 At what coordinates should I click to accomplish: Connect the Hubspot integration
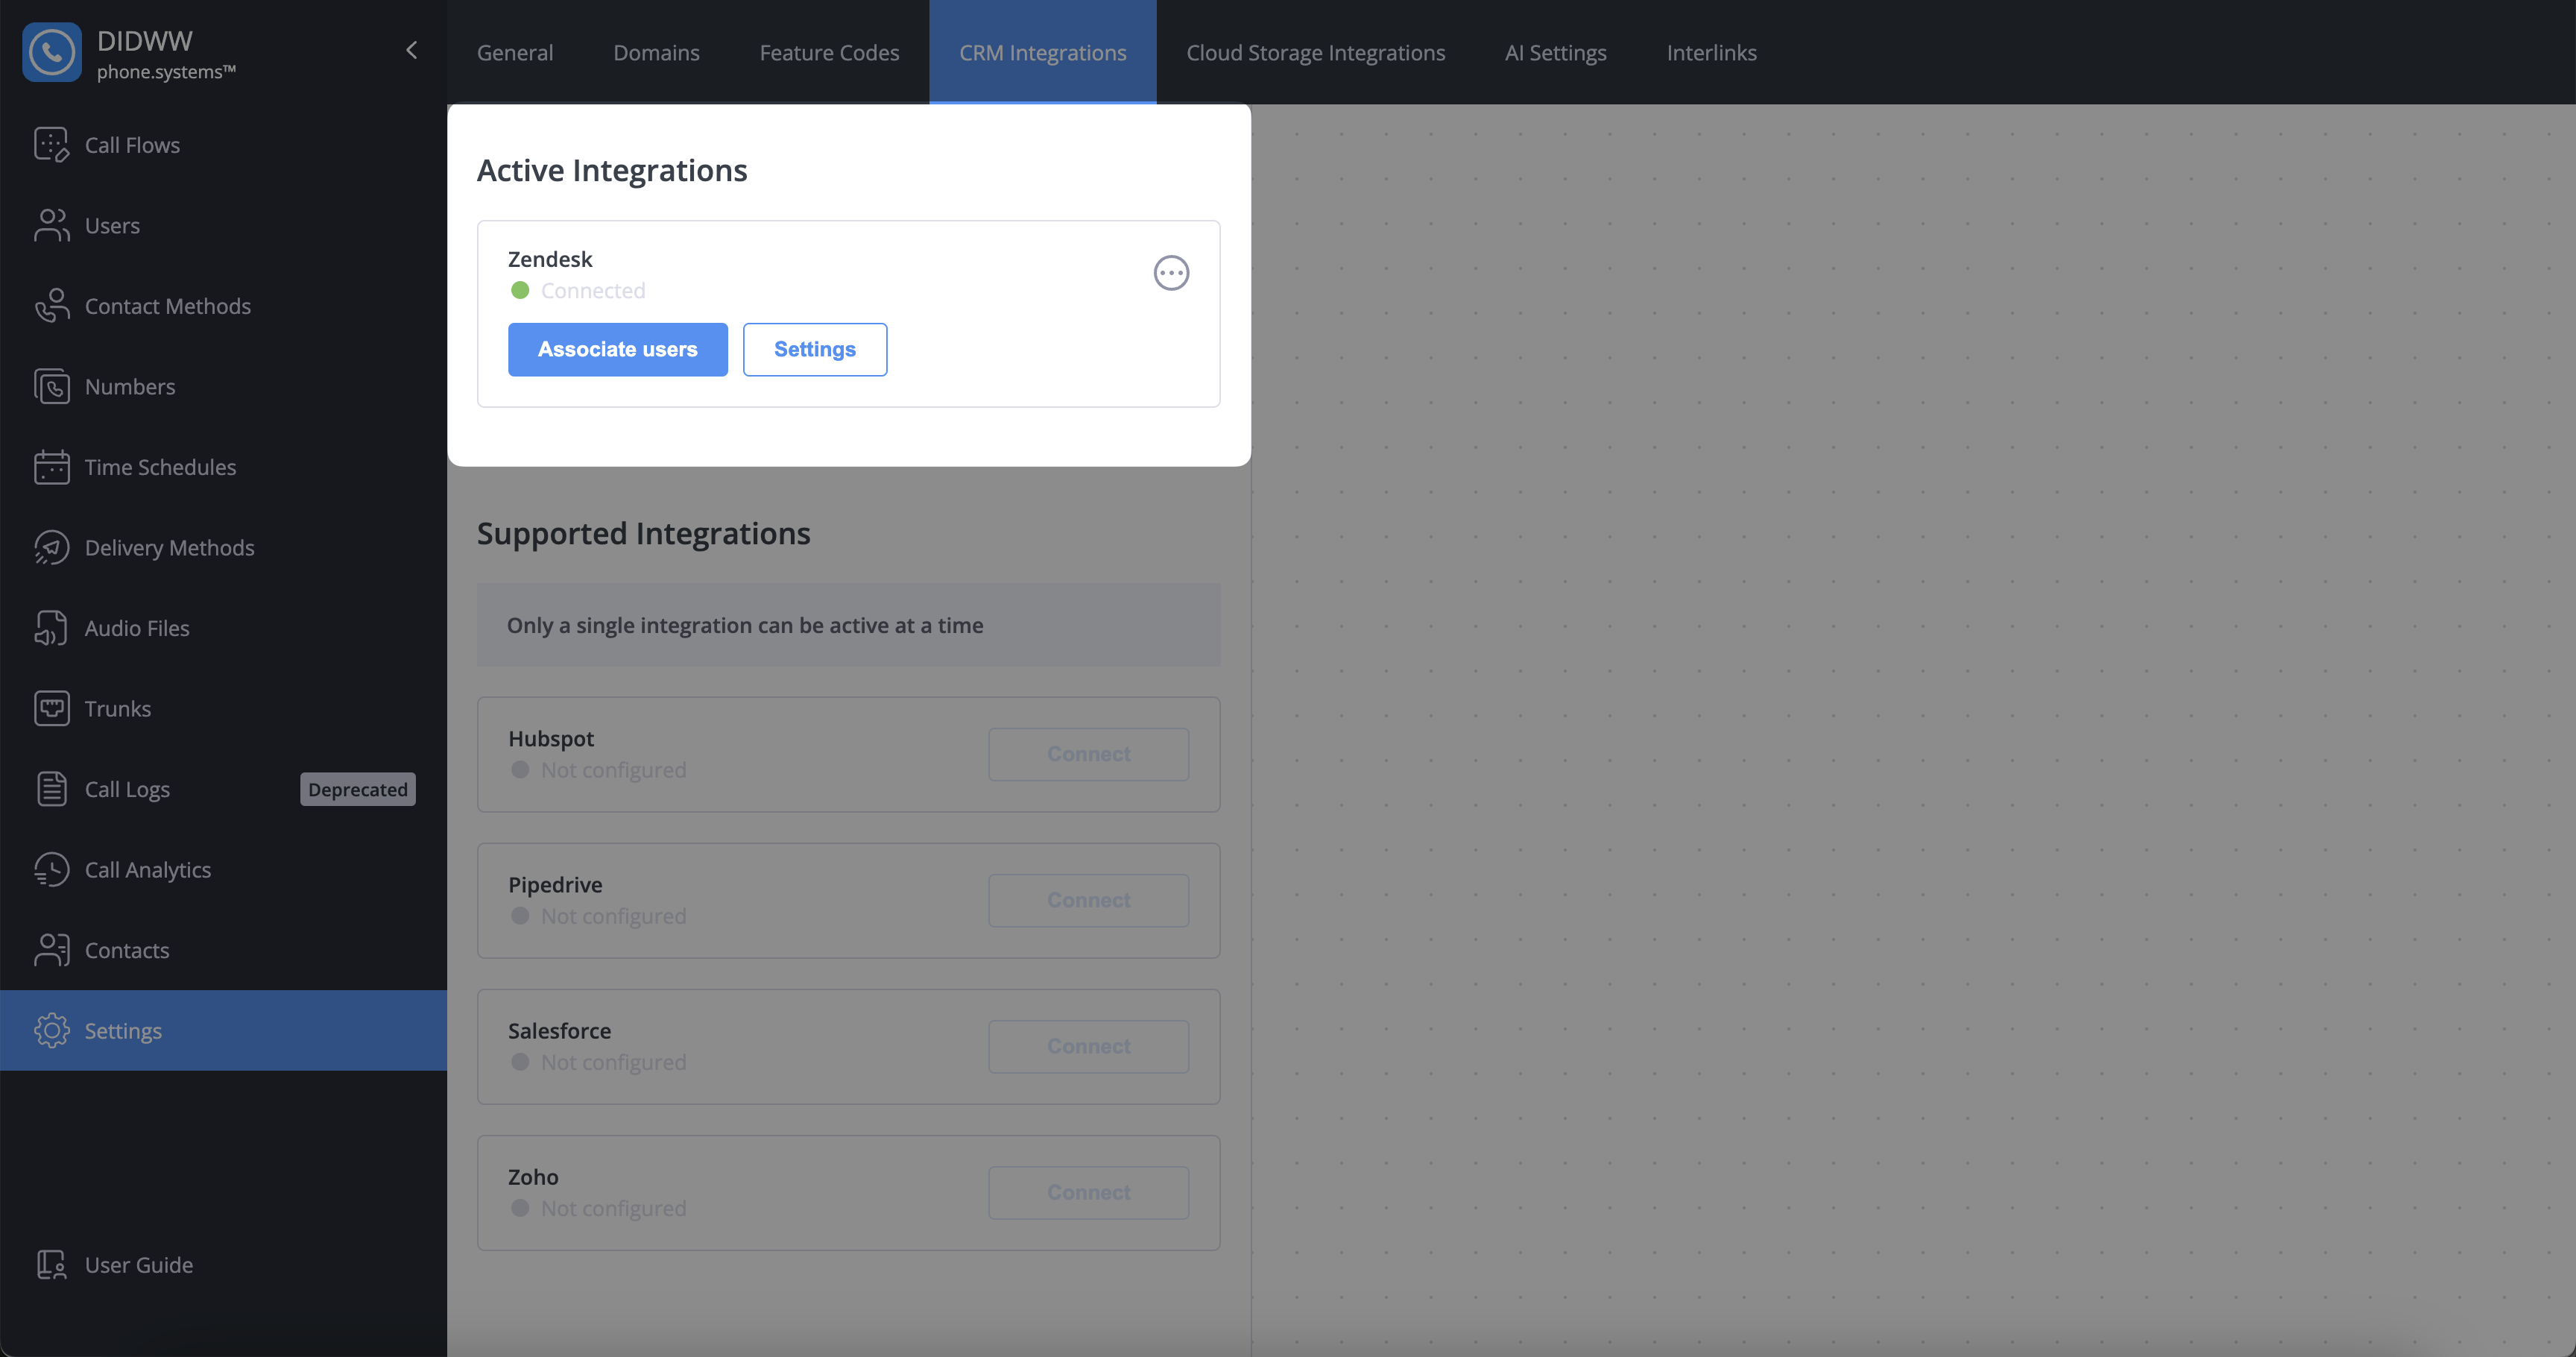1088,754
